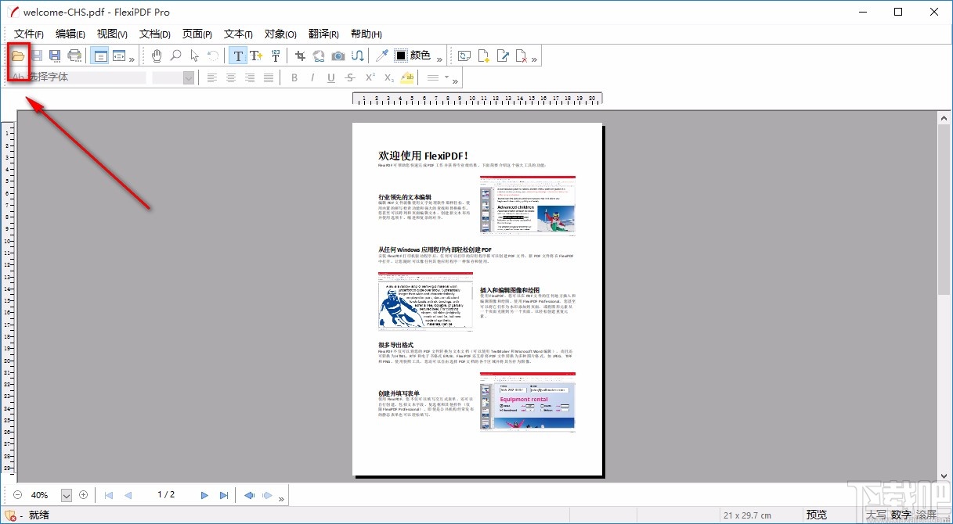Go to the last page with the skip button

coord(224,494)
